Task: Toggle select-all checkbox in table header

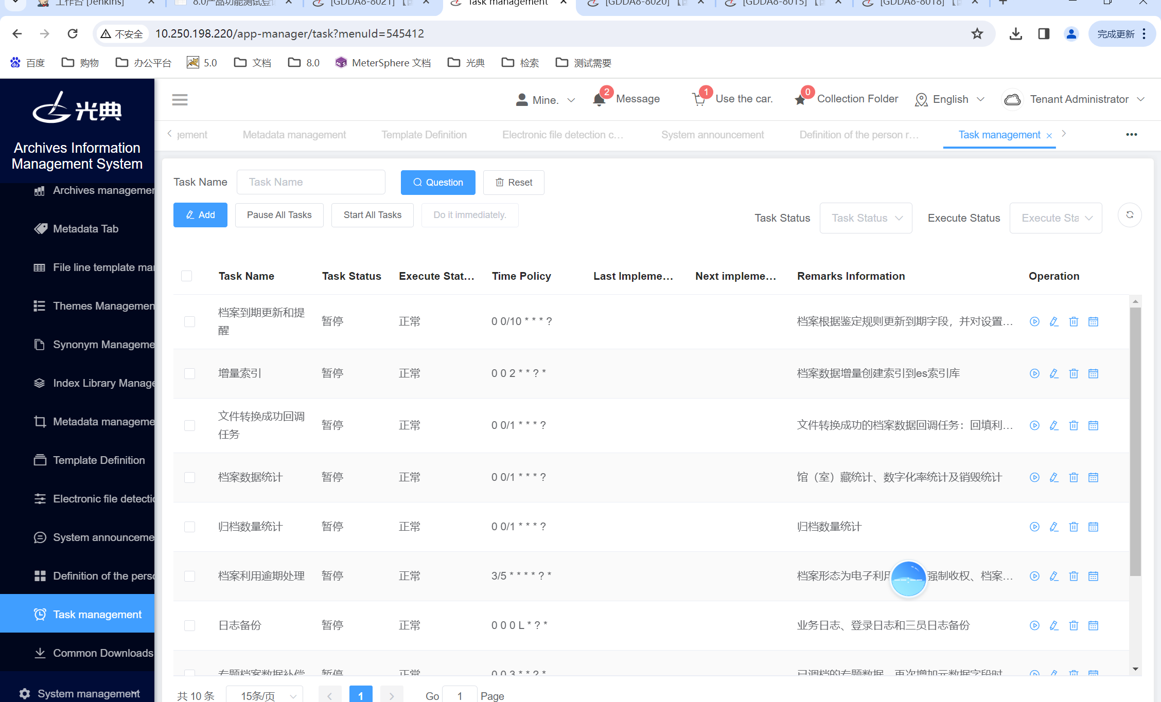Action: (x=186, y=276)
